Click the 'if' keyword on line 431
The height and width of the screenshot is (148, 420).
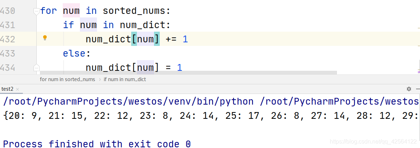[x=68, y=25]
